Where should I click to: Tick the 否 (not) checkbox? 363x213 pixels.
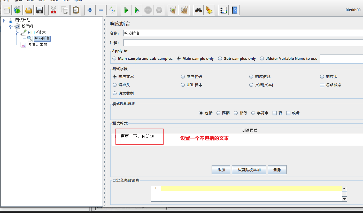coord(277,113)
